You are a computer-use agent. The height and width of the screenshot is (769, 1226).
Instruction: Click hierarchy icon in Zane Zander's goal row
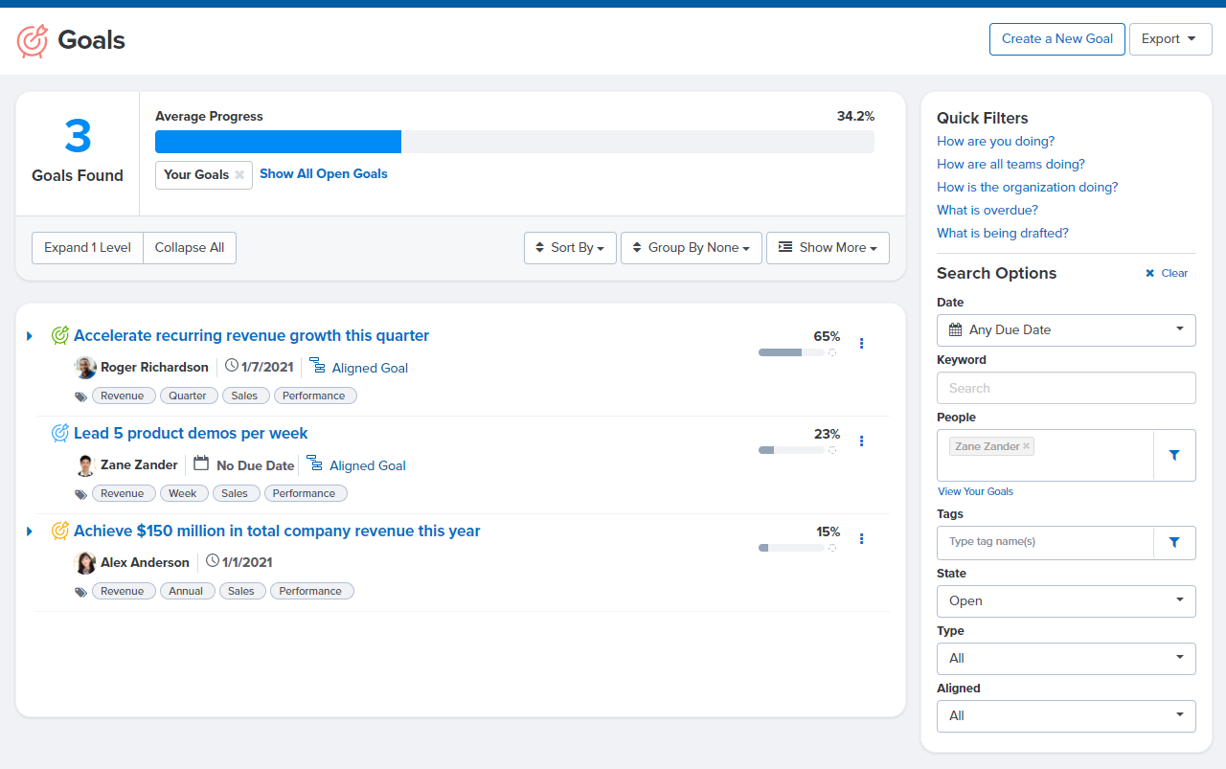(x=314, y=464)
